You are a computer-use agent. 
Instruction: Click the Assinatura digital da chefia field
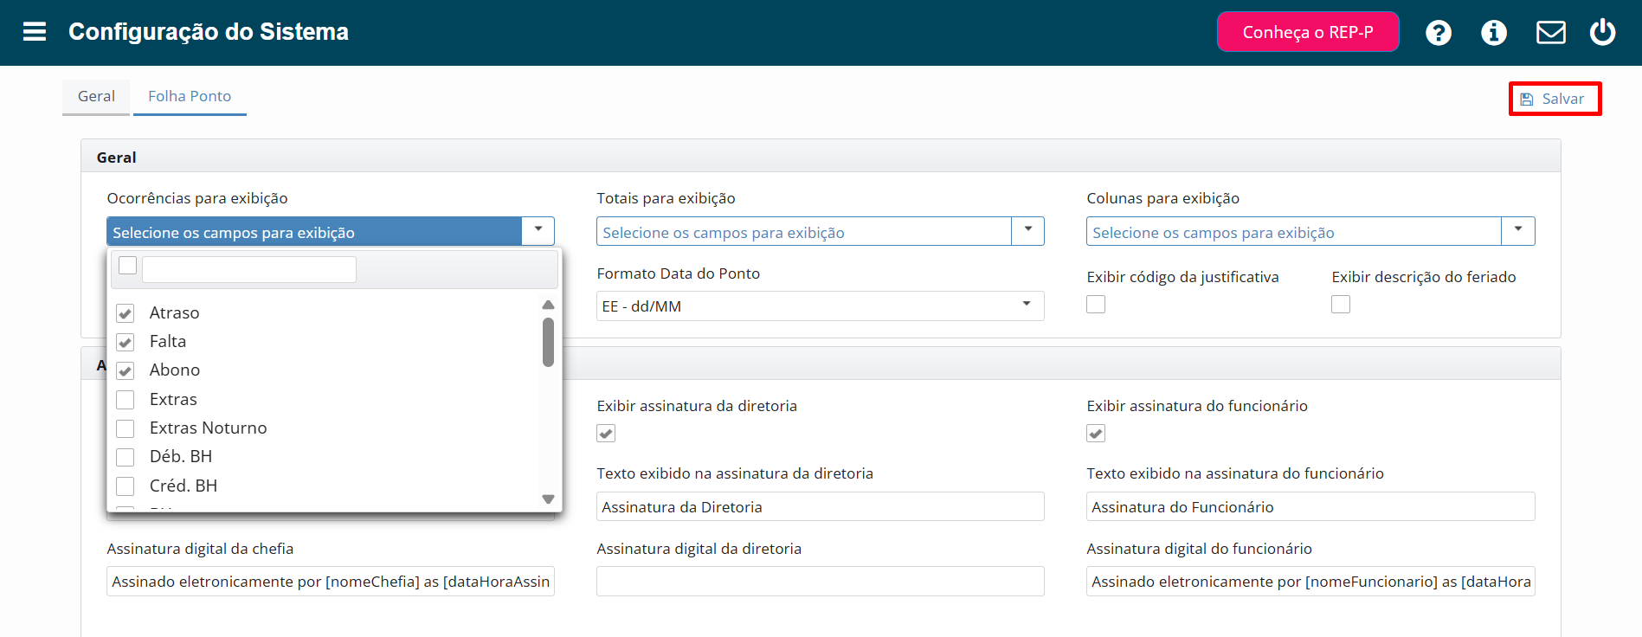331,582
